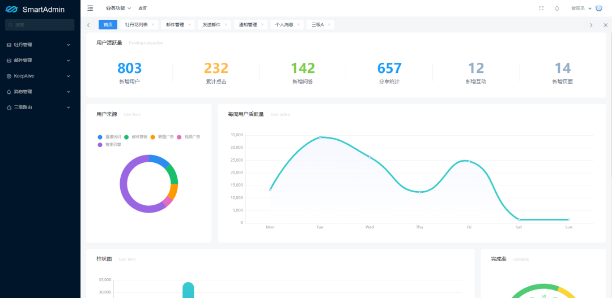
Task: Click the SmartAdmin logo icon
Action: click(12, 9)
